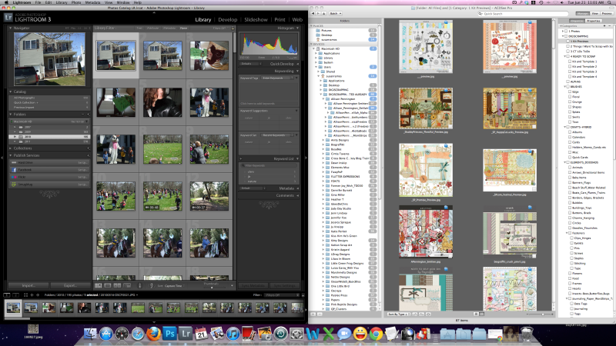This screenshot has width=616, height=346.
Task: Click ACDSee back navigation arrow
Action: coord(313,13)
